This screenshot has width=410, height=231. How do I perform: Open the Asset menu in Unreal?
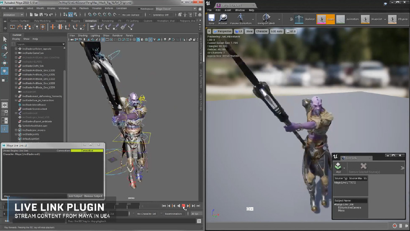coord(228,10)
